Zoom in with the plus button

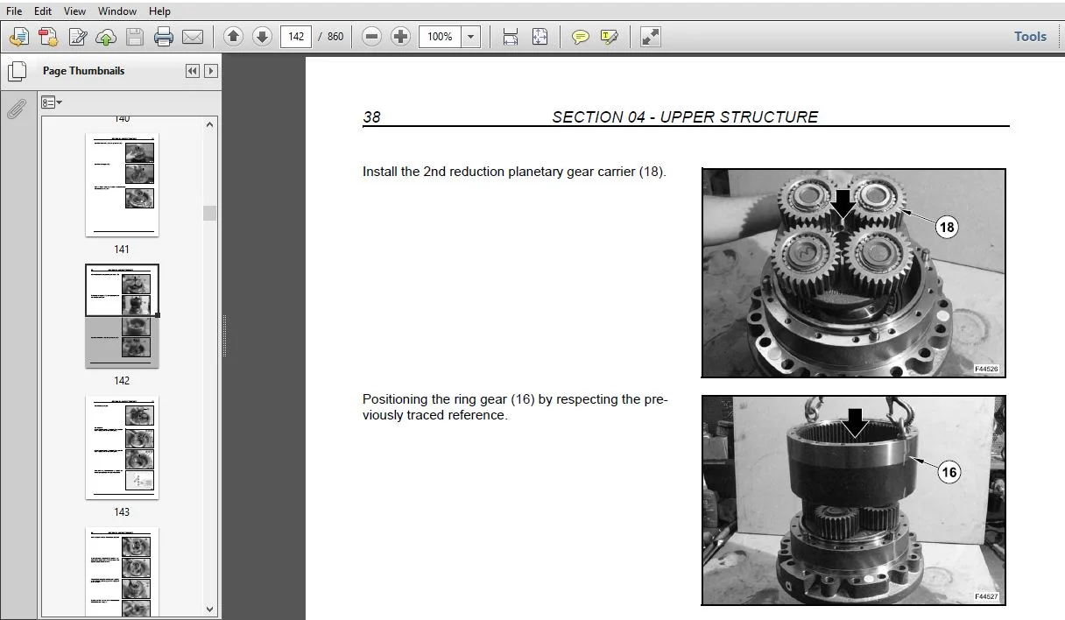point(400,37)
